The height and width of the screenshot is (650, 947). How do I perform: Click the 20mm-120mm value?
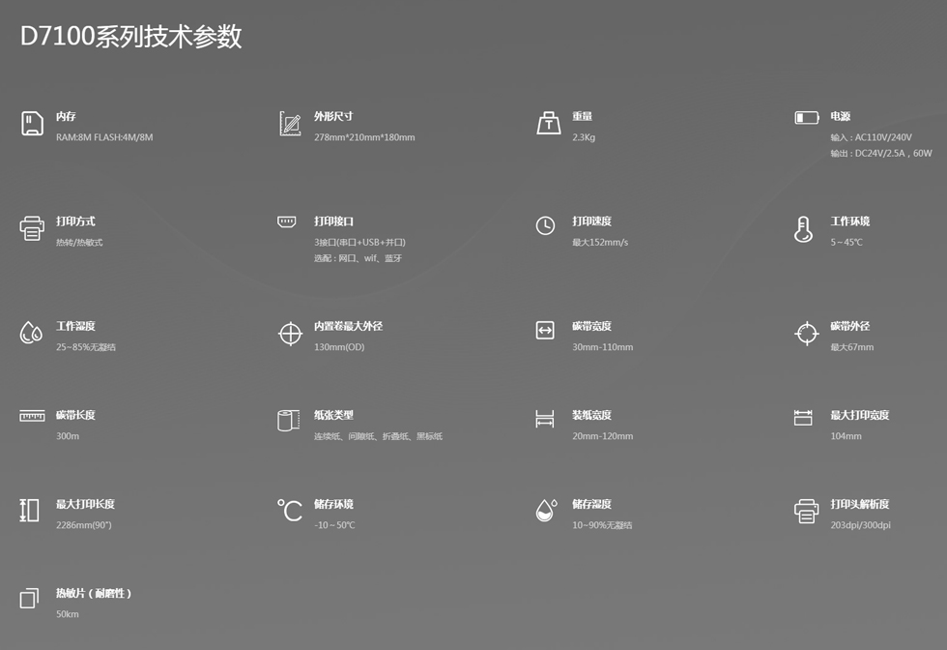point(602,436)
